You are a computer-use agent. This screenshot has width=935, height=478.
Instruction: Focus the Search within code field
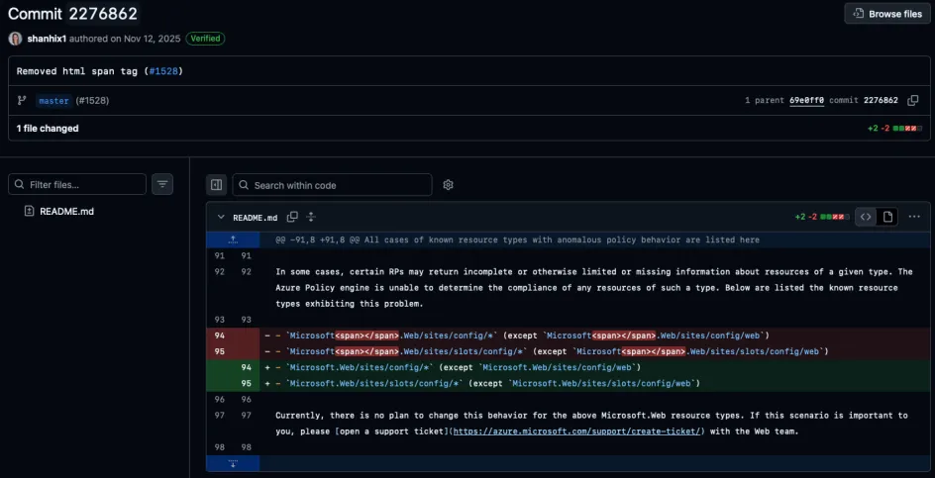(332, 185)
